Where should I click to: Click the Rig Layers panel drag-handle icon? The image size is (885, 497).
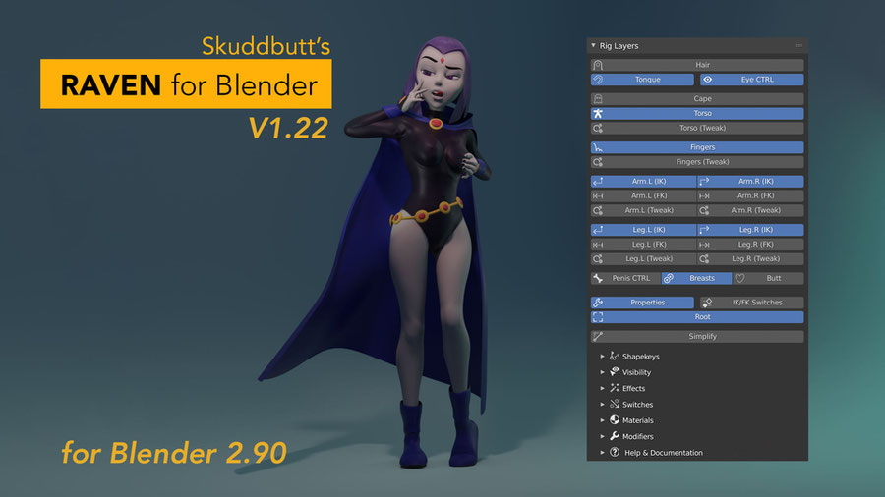click(799, 45)
